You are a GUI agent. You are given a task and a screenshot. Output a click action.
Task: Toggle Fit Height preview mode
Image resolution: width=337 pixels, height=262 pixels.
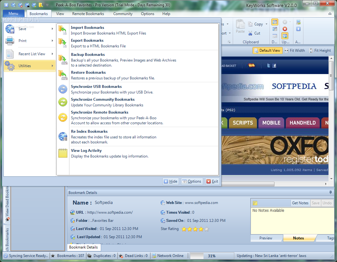pyautogui.click(x=320, y=51)
